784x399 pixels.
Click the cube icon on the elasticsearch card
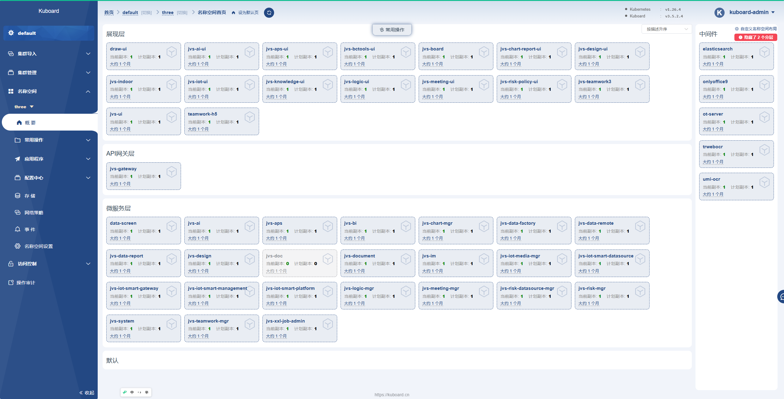pos(764,52)
